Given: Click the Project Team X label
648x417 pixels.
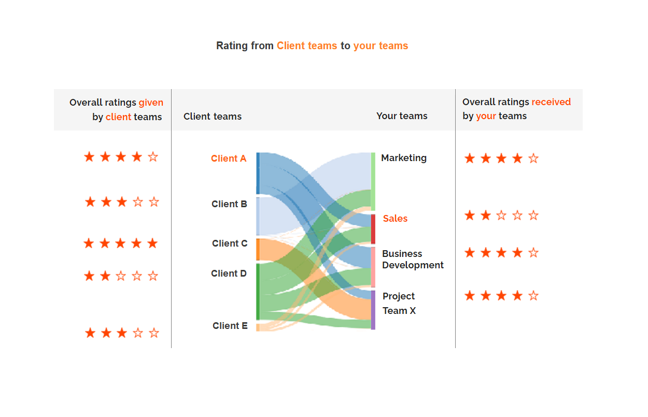Looking at the screenshot, I should point(399,304).
